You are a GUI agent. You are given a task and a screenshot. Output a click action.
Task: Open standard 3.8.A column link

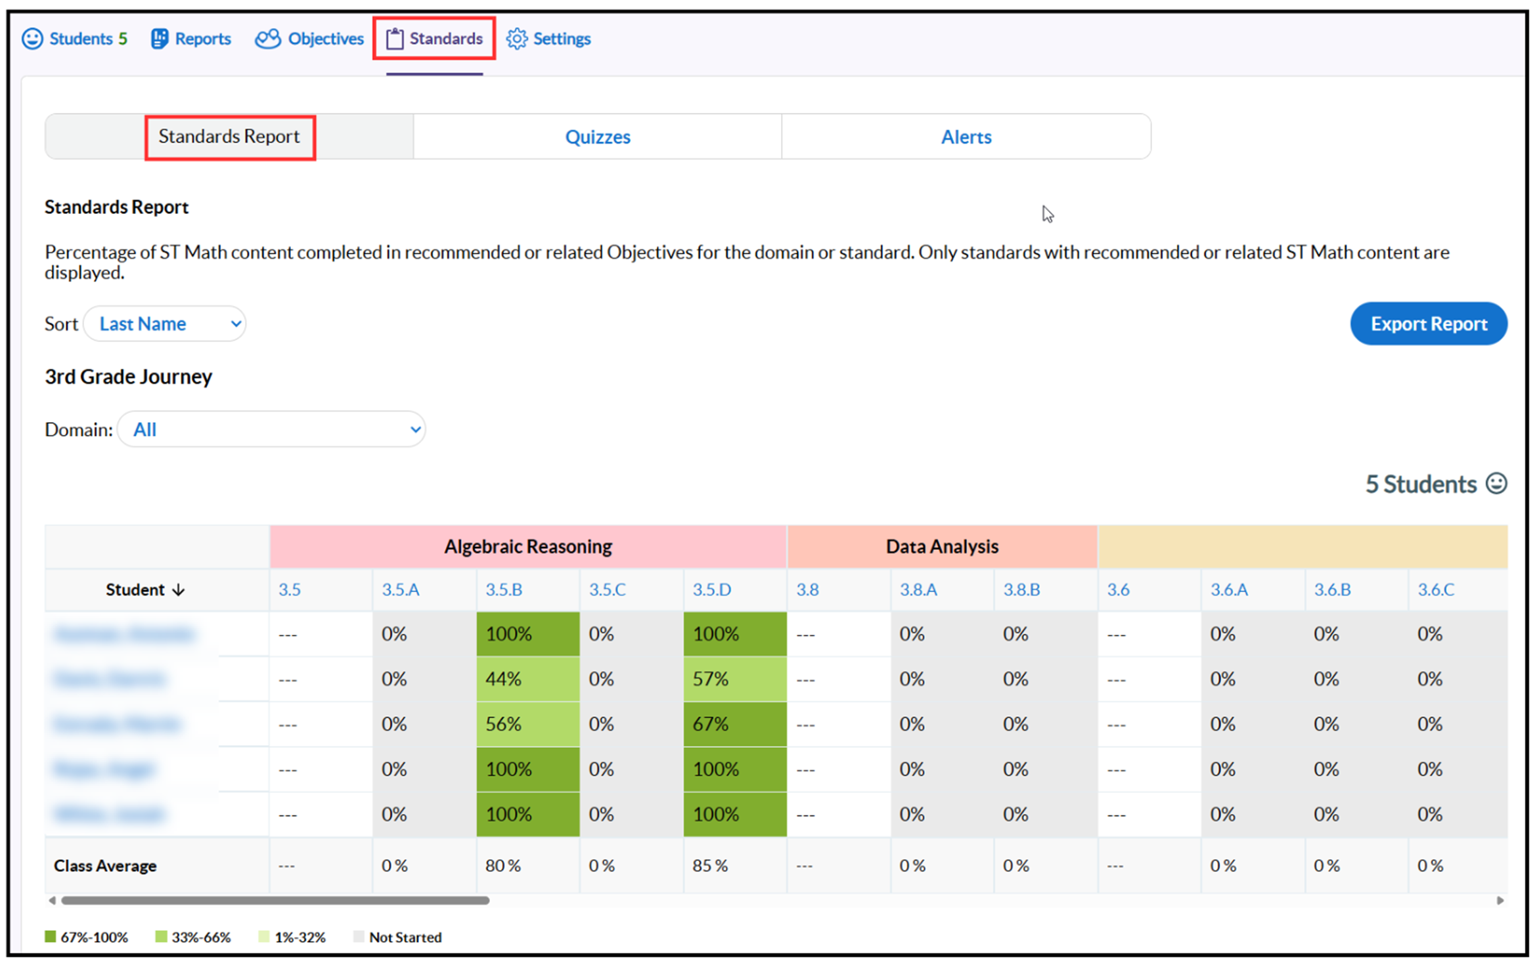(918, 590)
